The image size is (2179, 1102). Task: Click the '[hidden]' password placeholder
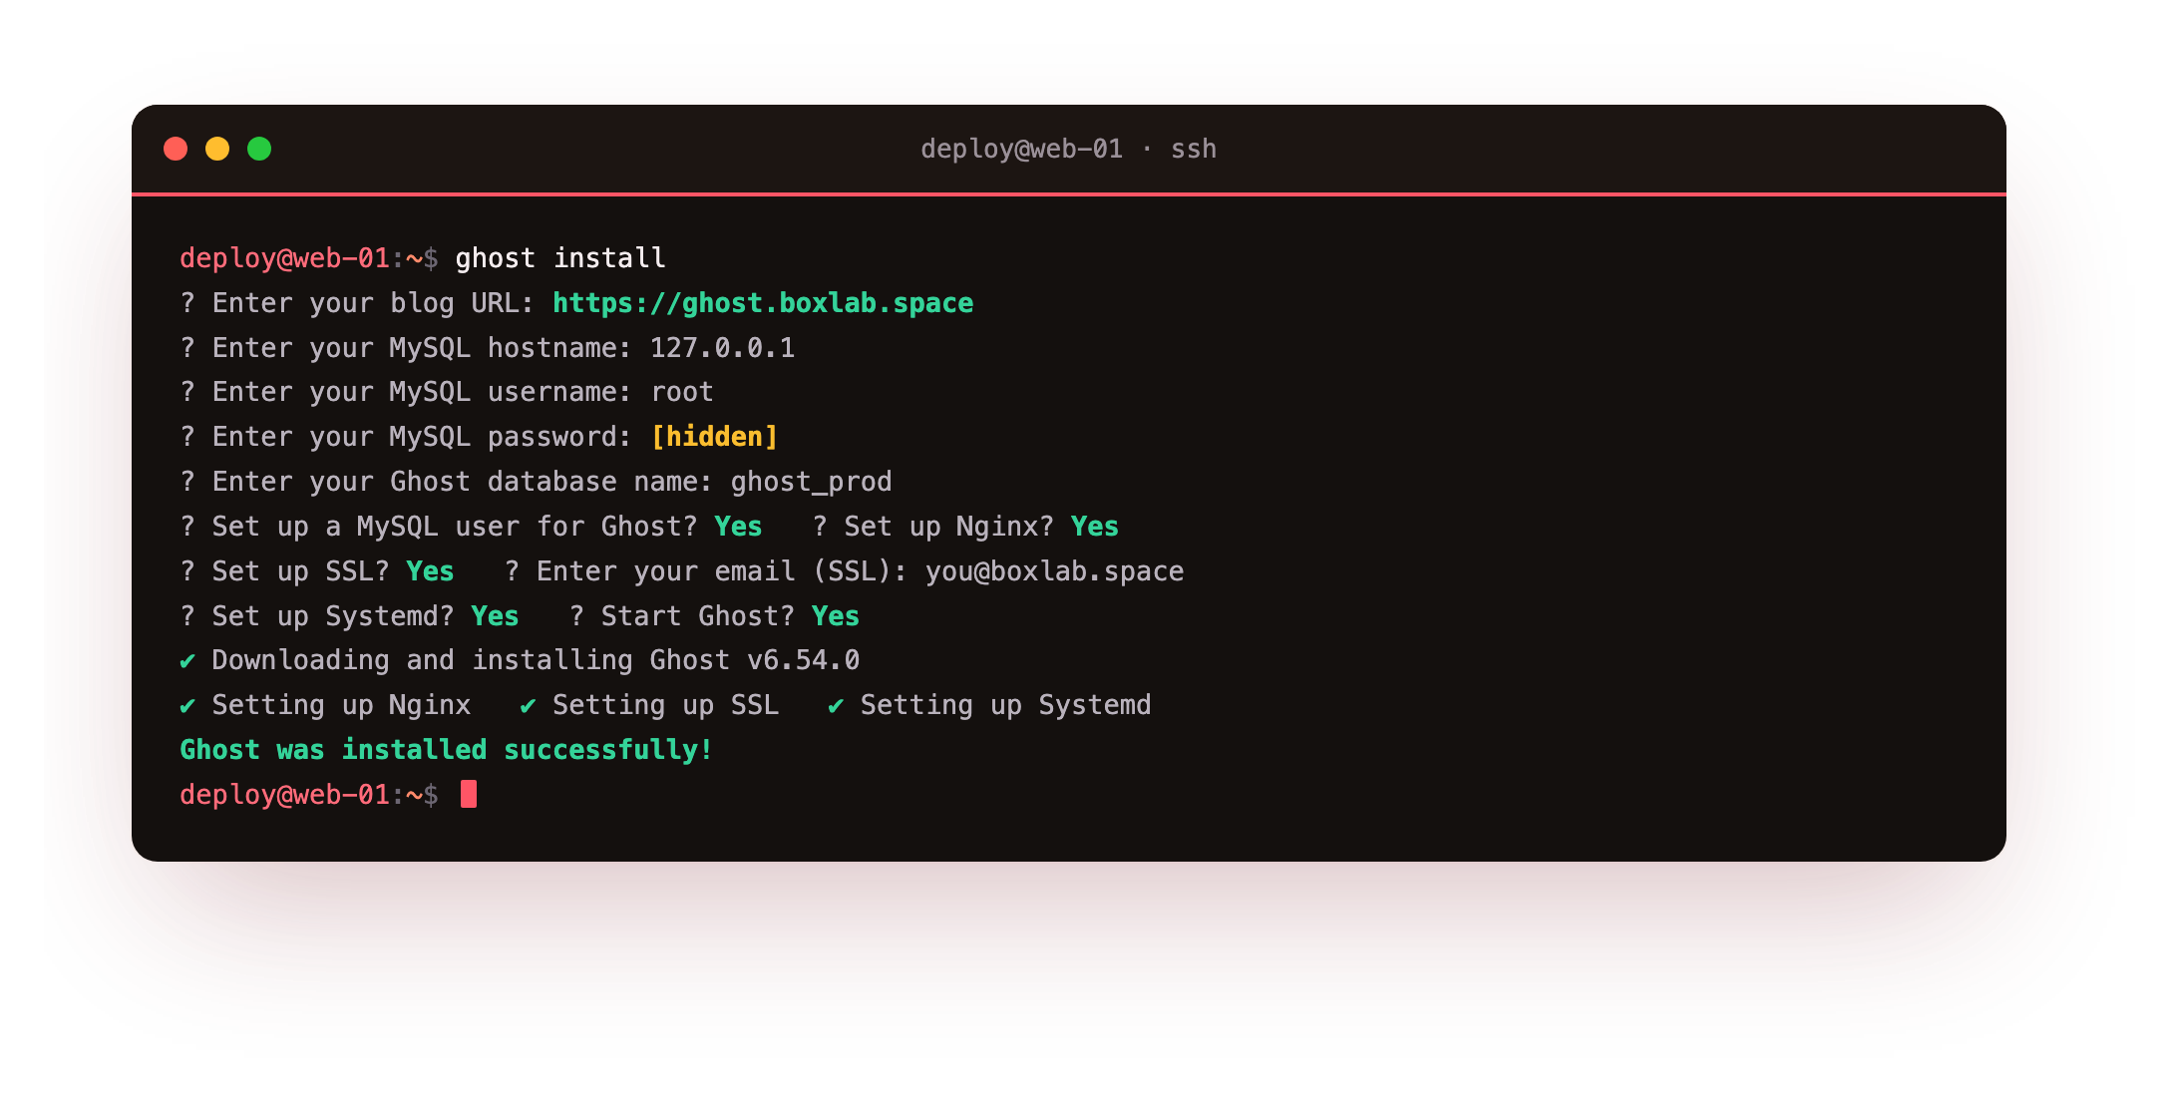pos(714,437)
